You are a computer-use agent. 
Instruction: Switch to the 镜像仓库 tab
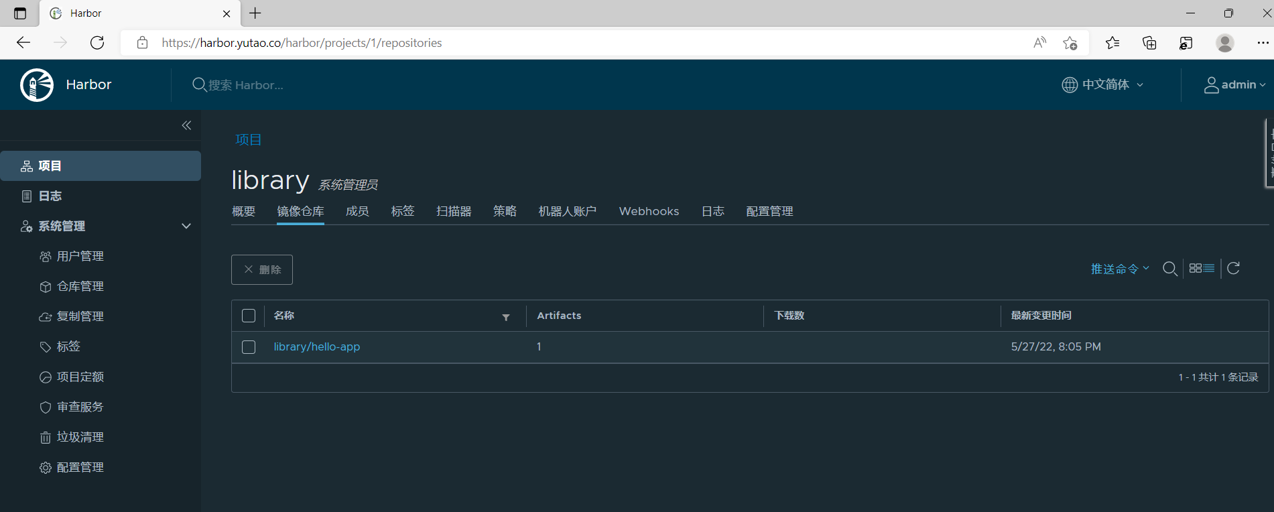(300, 211)
